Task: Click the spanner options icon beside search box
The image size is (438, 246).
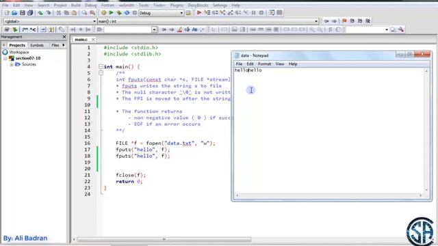Action: click(x=401, y=29)
